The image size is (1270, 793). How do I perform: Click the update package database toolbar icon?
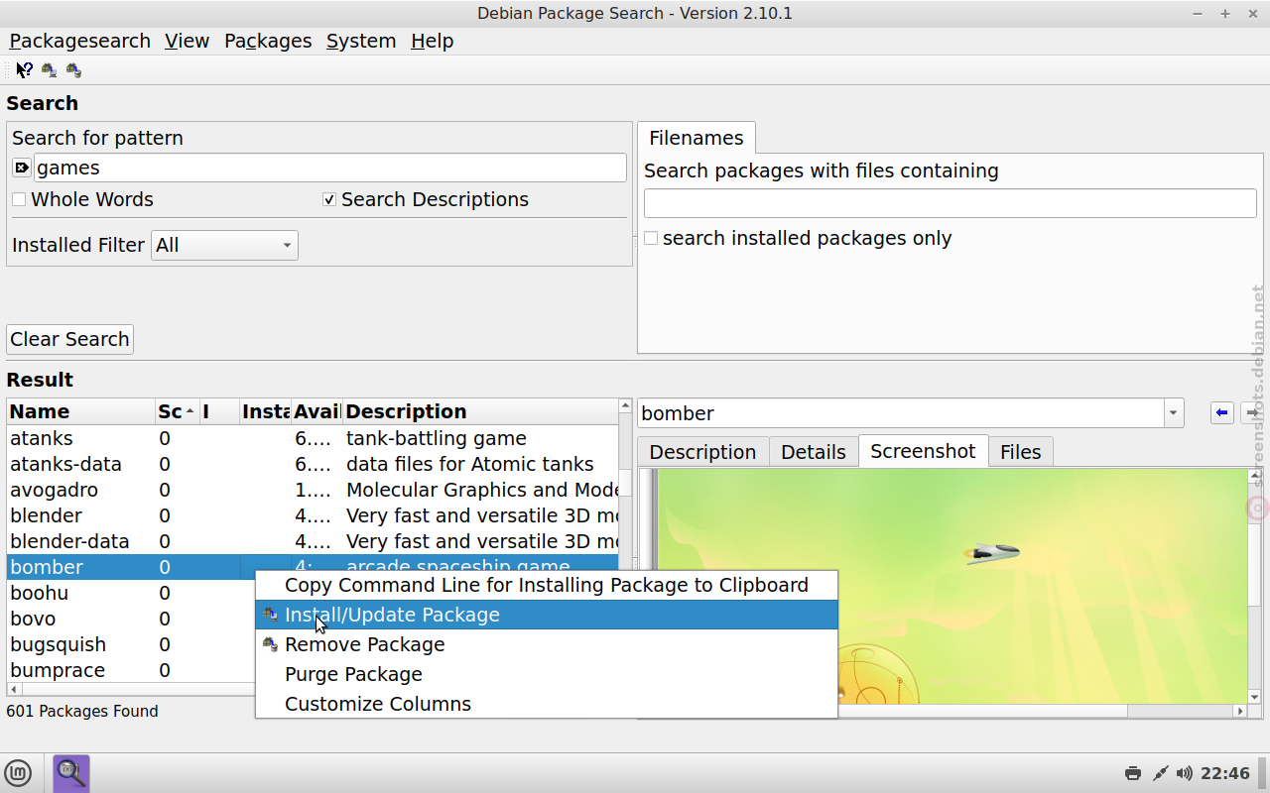(x=49, y=70)
